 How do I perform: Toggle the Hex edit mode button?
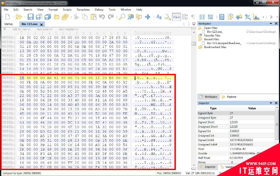(176, 17)
